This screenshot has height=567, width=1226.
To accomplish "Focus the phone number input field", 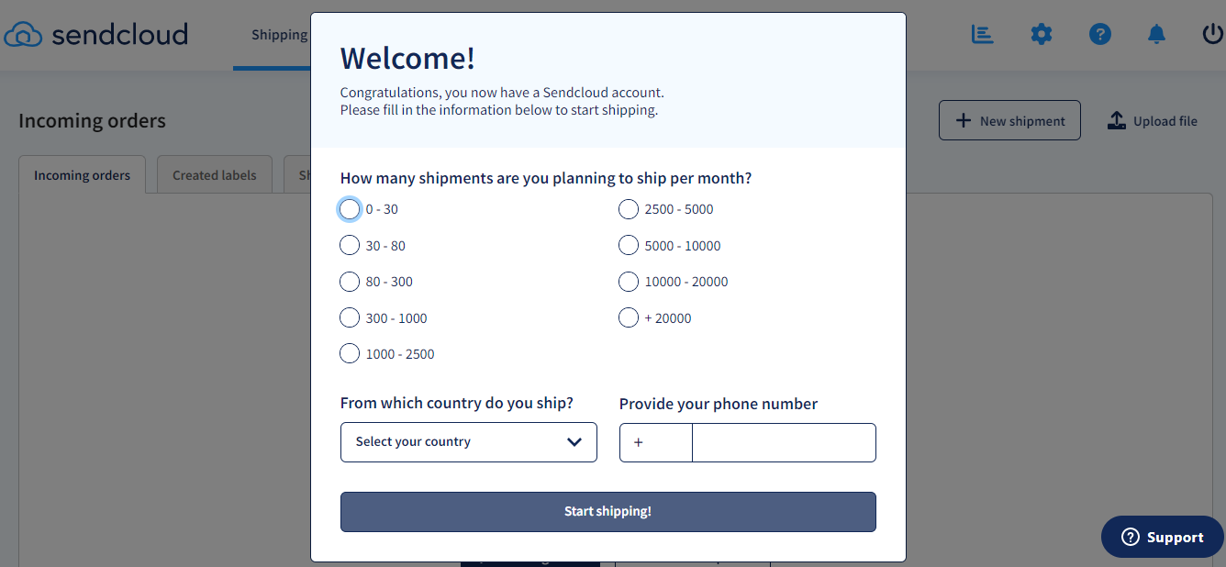I will tap(785, 442).
